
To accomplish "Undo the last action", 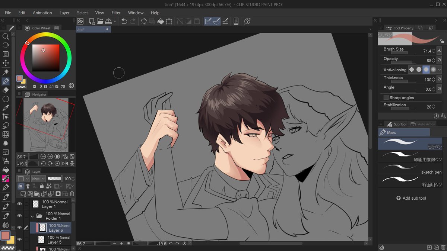I will click(124, 21).
